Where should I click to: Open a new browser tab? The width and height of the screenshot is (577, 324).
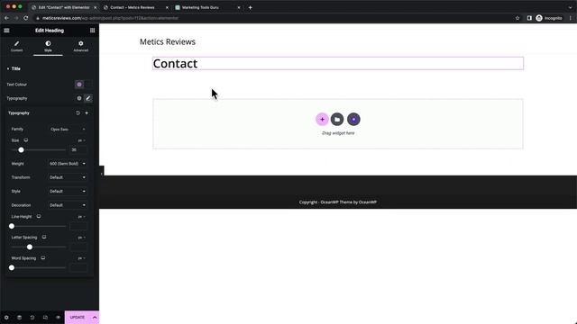251,7
